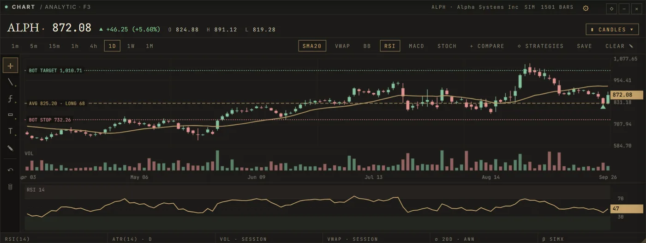
Task: Click the diamond pop-out window icon
Action: [612, 8]
